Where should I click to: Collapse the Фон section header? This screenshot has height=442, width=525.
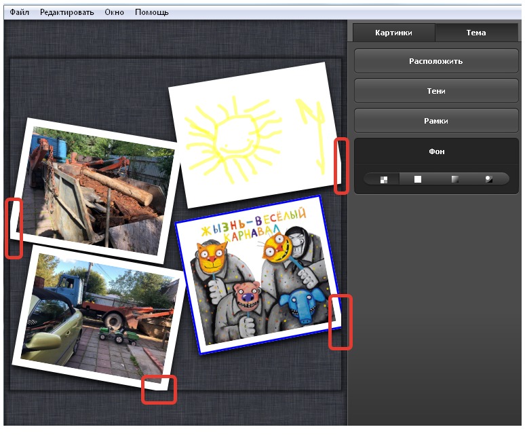click(x=436, y=151)
